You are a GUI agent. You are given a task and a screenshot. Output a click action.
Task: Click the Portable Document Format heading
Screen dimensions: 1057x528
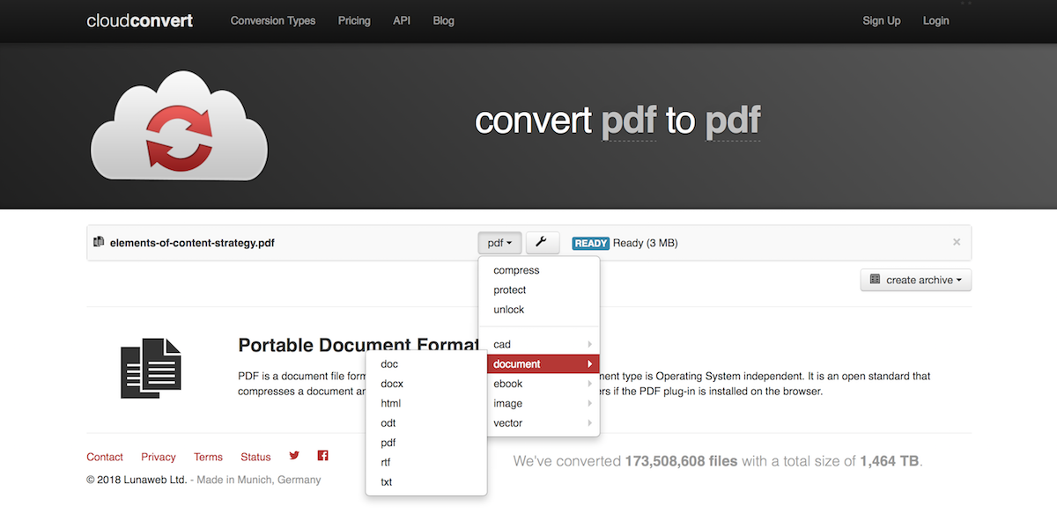click(358, 344)
